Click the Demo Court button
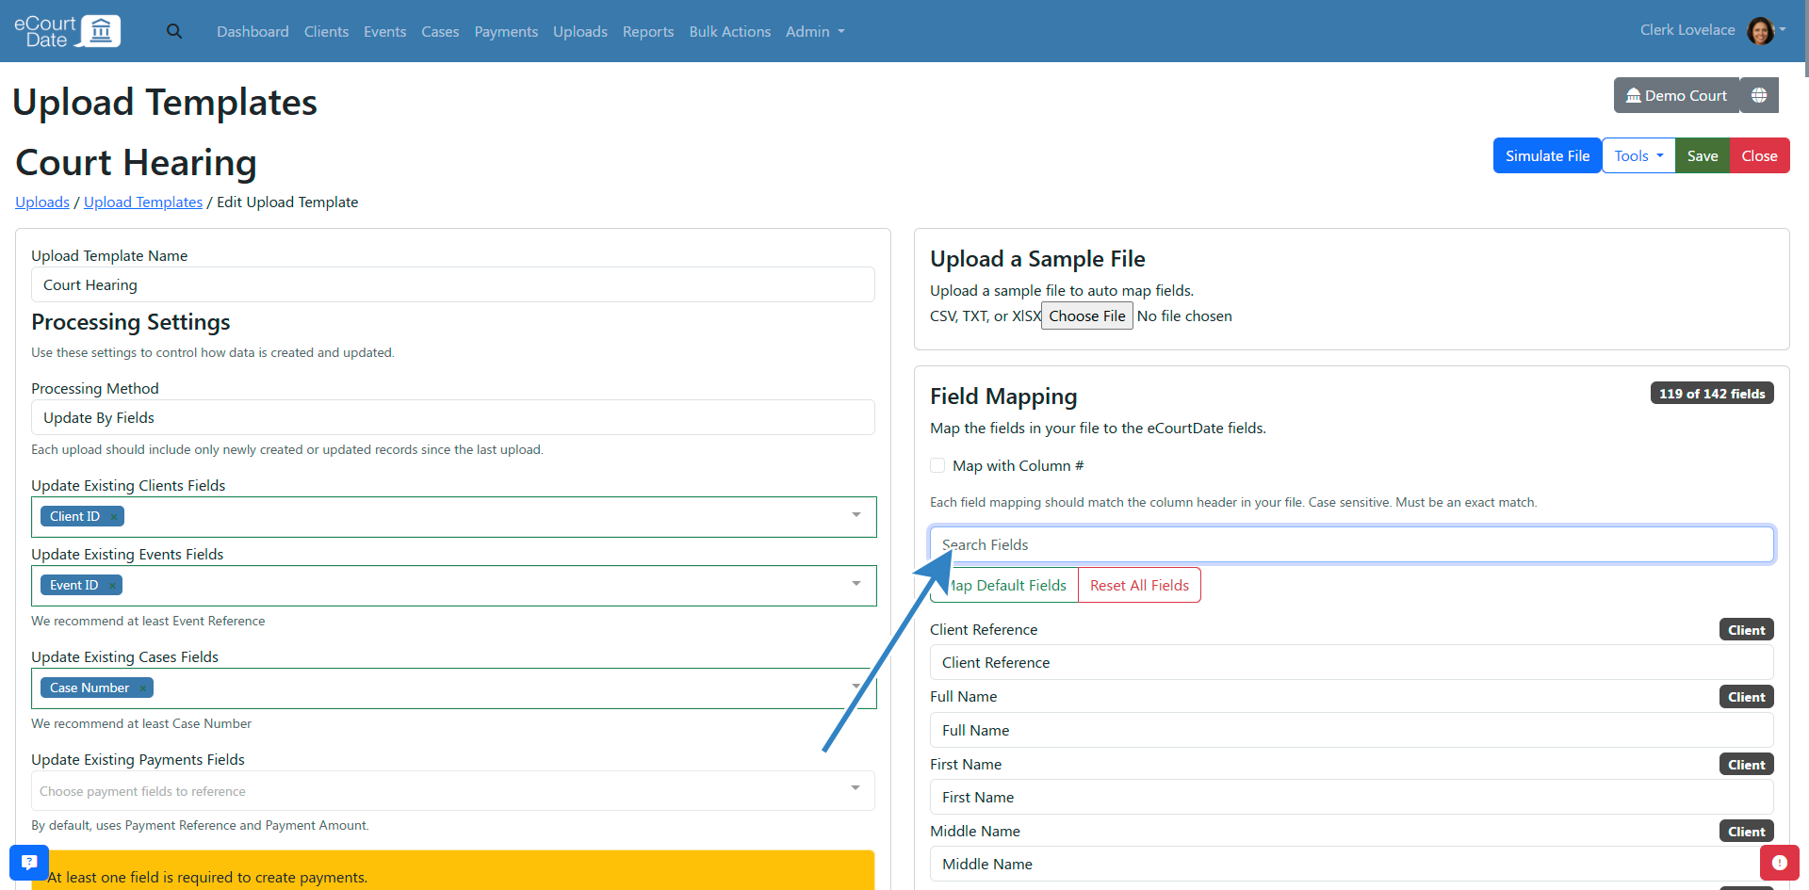Viewport: 1809px width, 890px height. (x=1676, y=95)
